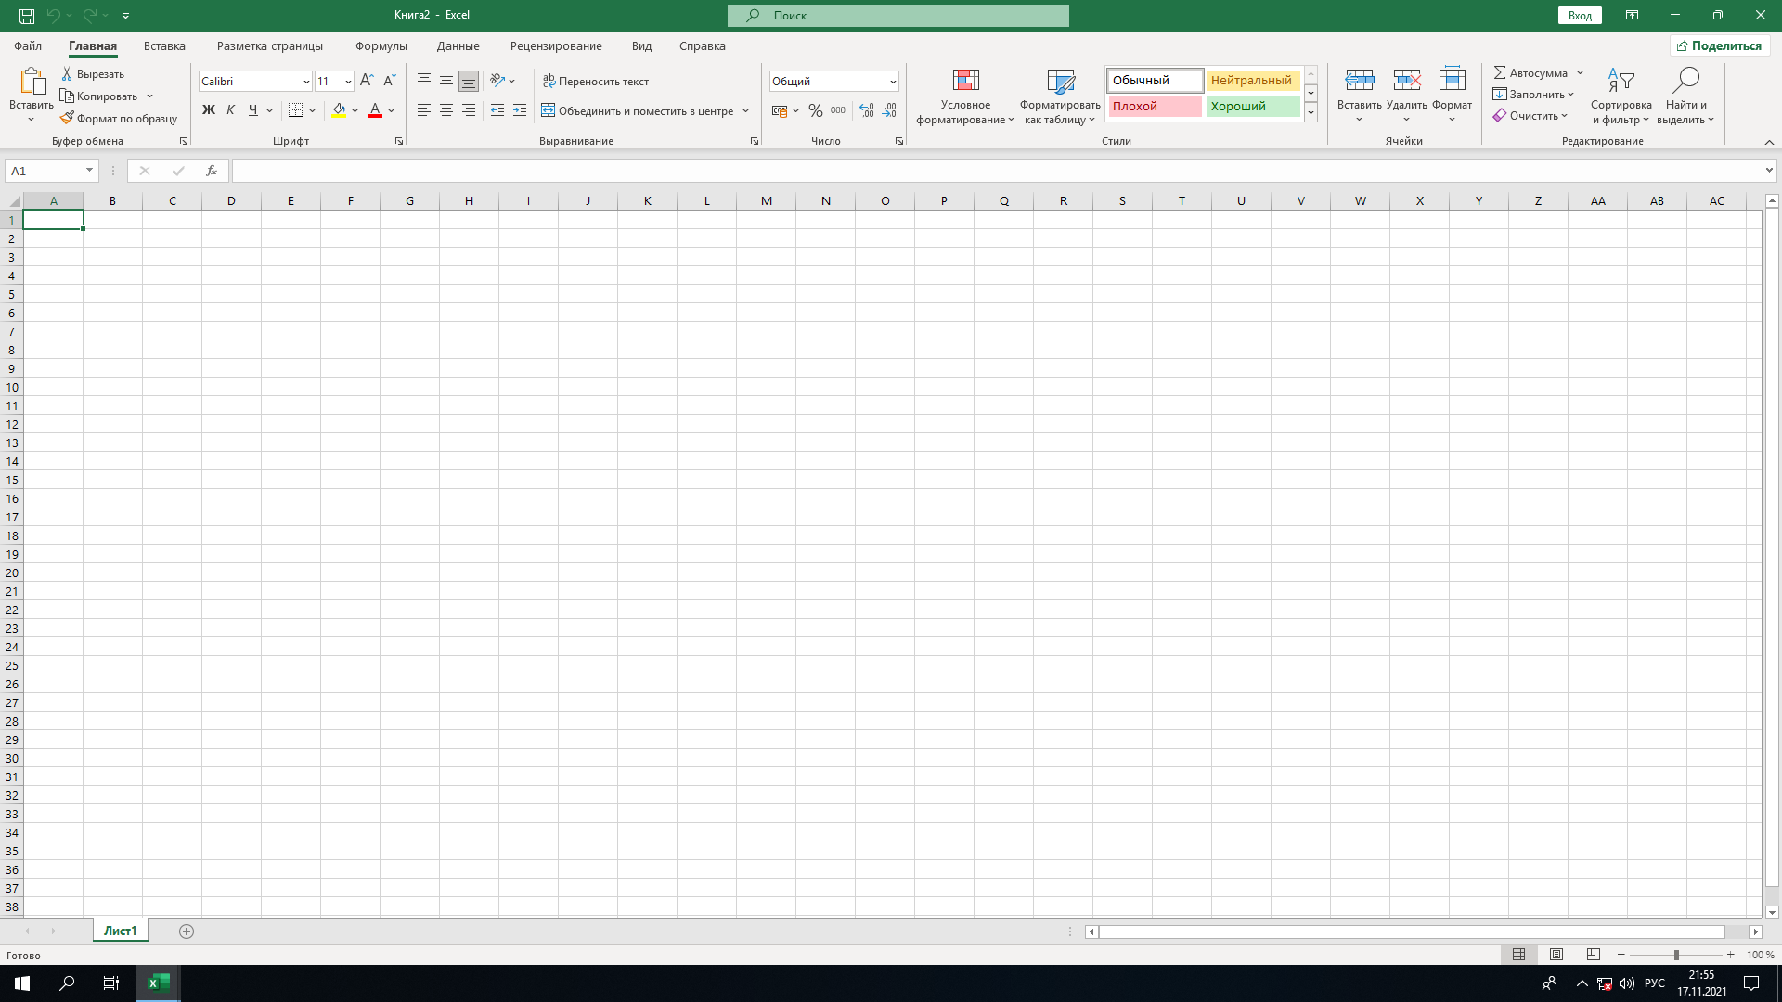1782x1002 pixels.
Task: Open the Файл menu
Action: click(x=28, y=45)
